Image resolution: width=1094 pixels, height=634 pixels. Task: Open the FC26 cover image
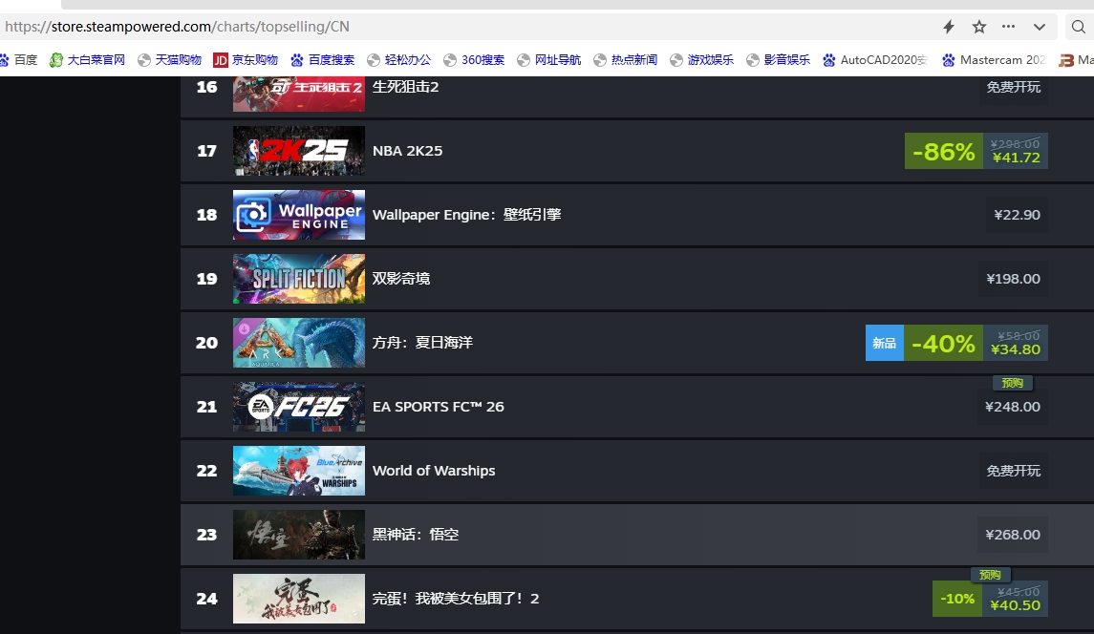click(x=299, y=407)
